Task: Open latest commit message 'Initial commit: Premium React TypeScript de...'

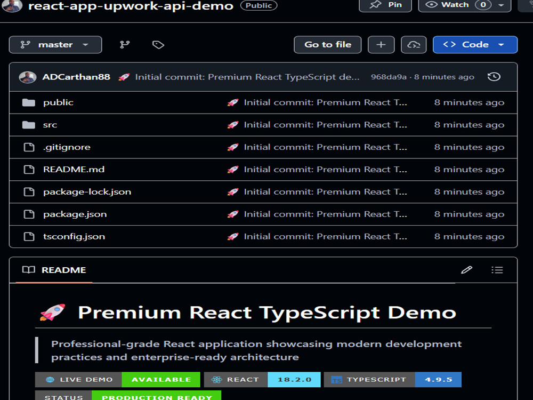Action: pyautogui.click(x=247, y=77)
